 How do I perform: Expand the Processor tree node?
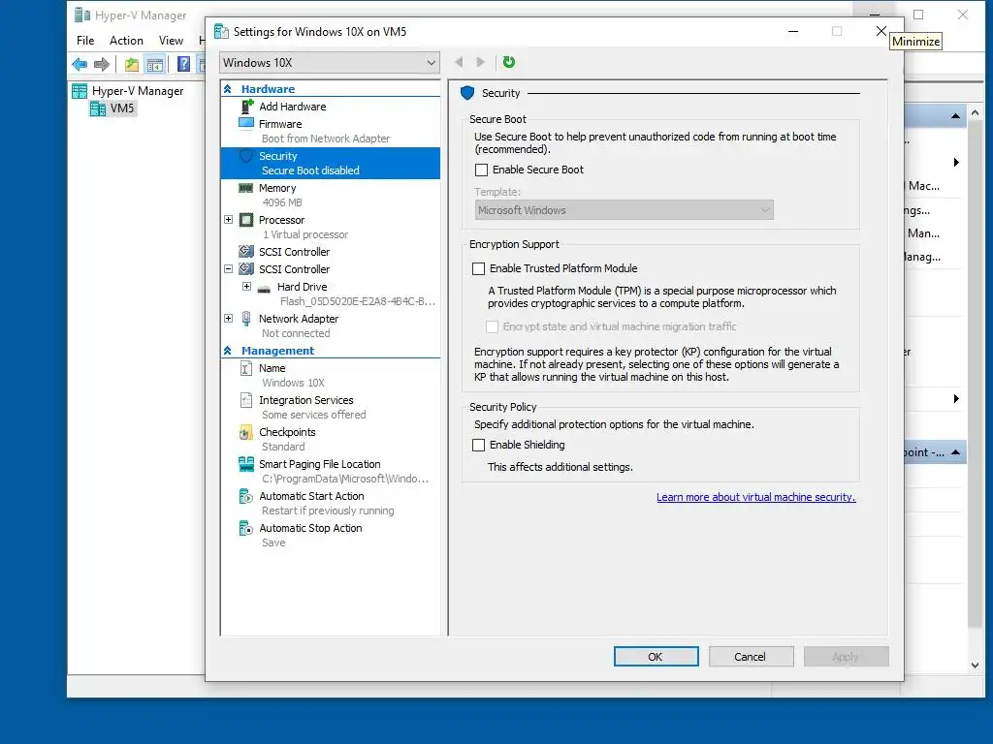coord(229,220)
